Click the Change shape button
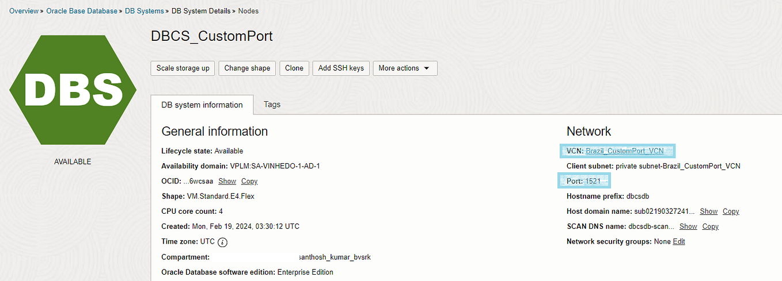Viewport: 782px width, 281px height. (x=247, y=68)
